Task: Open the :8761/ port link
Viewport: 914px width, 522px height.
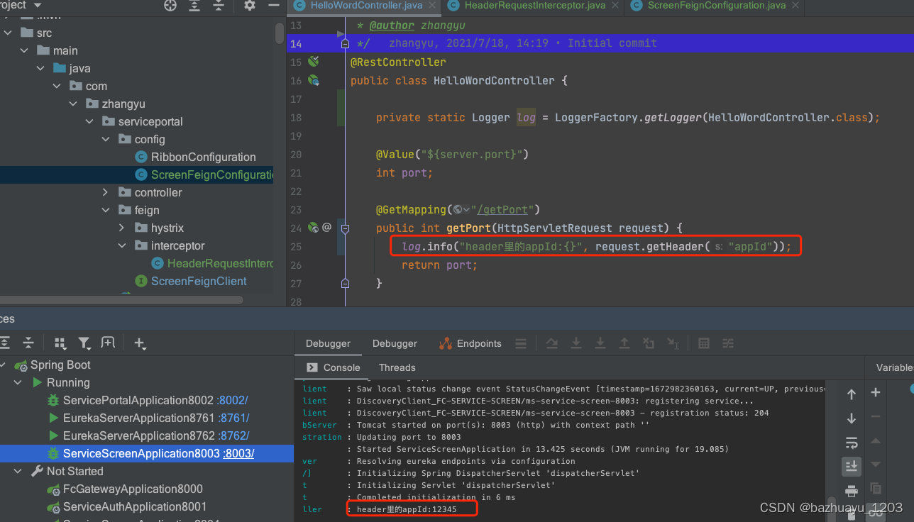Action: pos(233,418)
